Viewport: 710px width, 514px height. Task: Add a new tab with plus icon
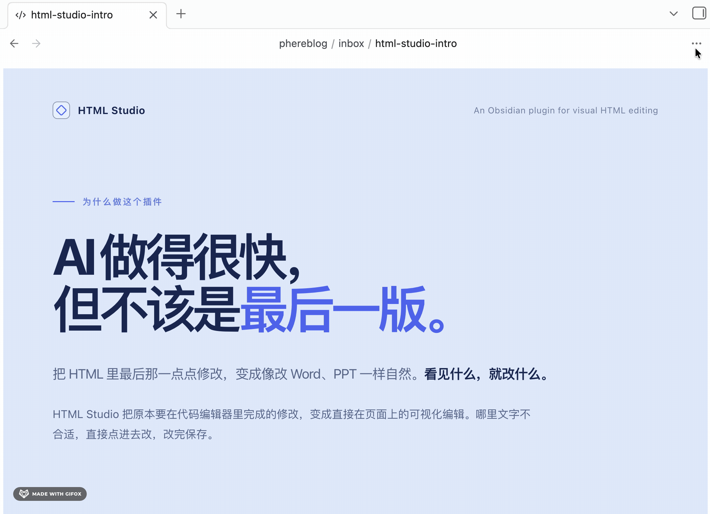181,14
